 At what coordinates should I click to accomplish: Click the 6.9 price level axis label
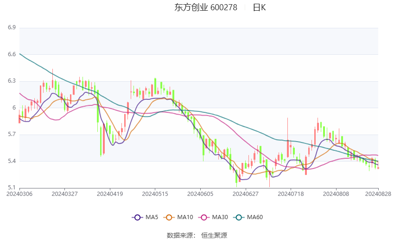pos(12,28)
